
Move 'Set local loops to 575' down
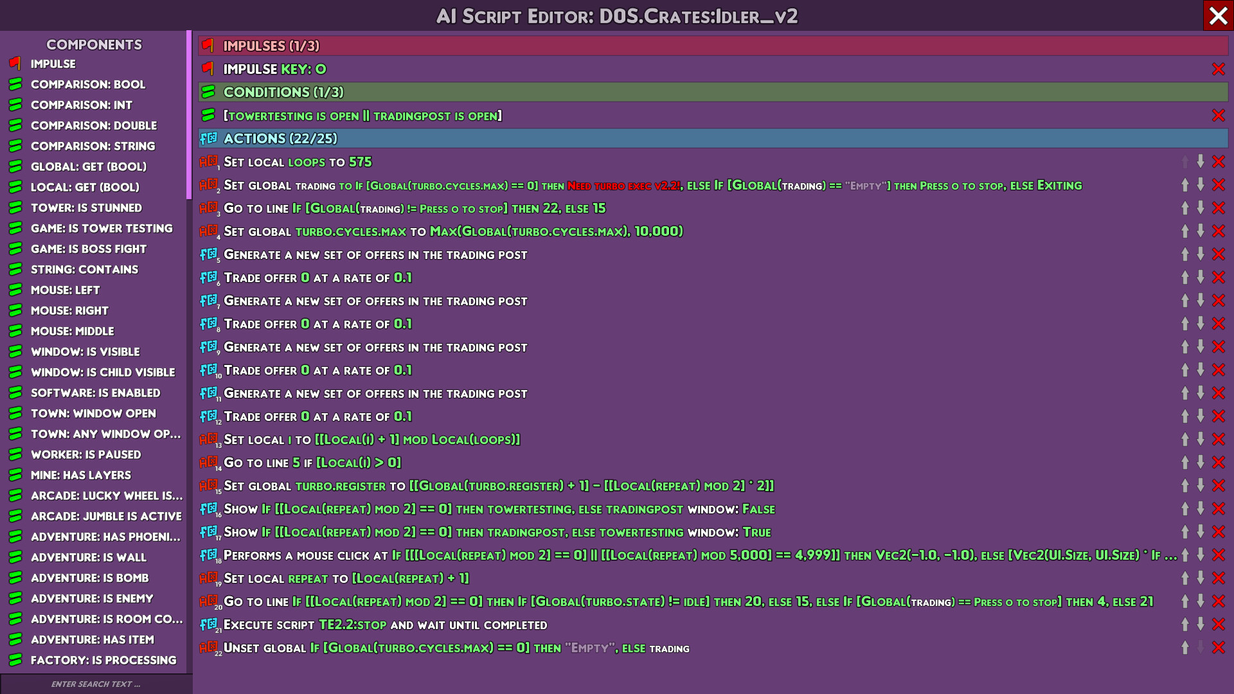[1200, 161]
